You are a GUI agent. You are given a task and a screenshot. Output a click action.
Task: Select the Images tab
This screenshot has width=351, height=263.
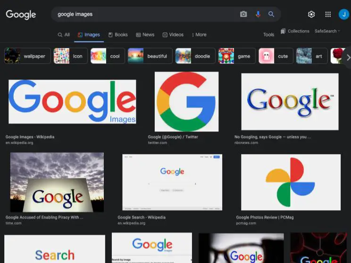click(x=89, y=35)
